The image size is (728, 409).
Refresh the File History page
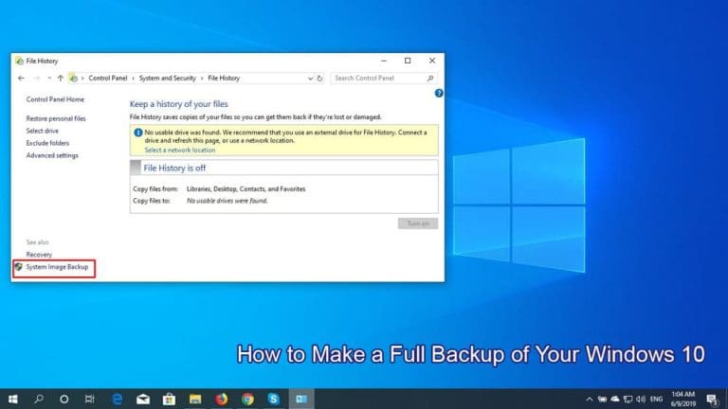320,78
